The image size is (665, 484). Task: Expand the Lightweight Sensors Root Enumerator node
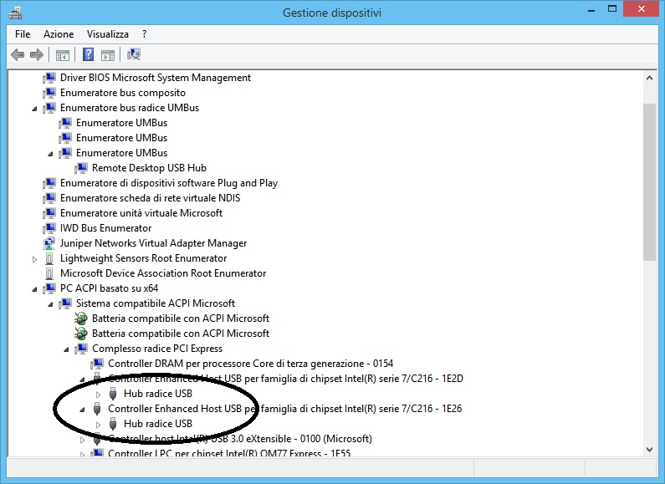(35, 259)
